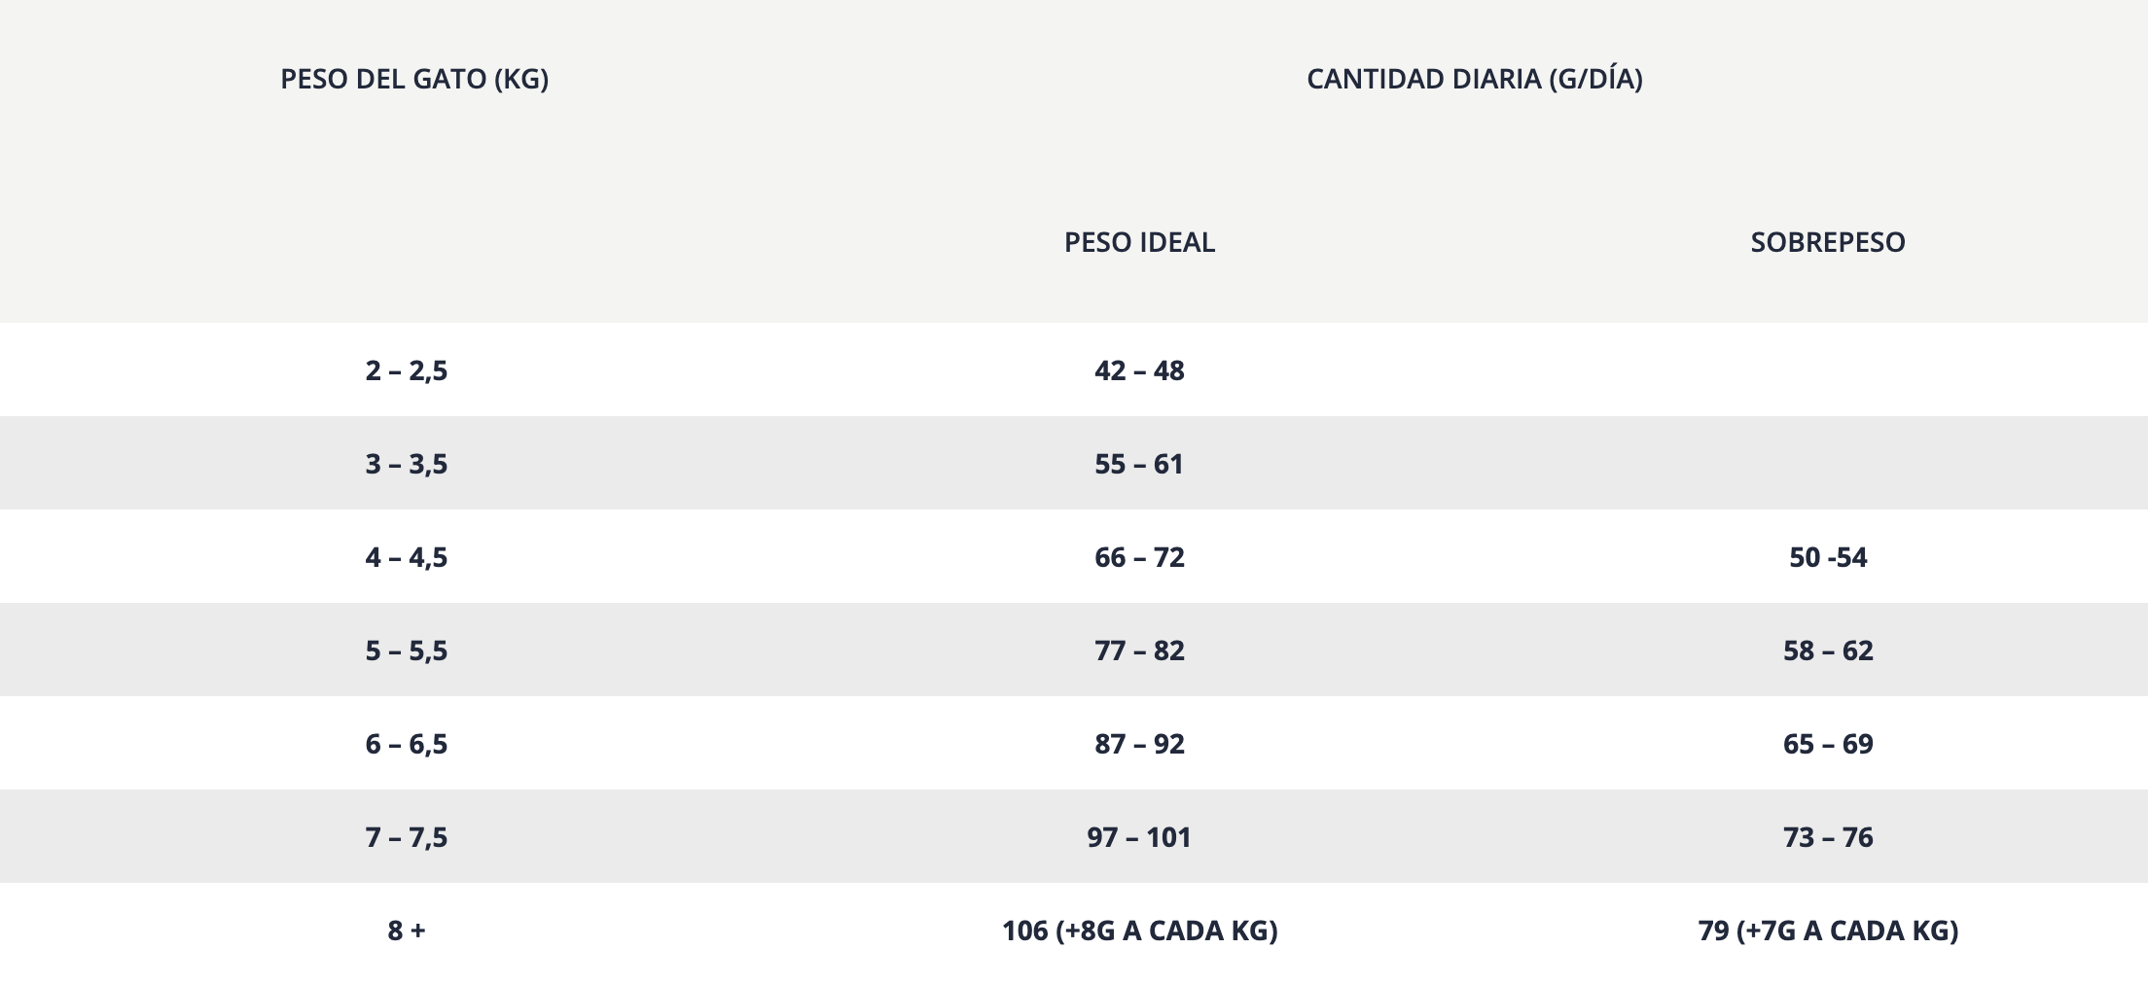Click the "50 -54" overweight value

pos(1827,557)
